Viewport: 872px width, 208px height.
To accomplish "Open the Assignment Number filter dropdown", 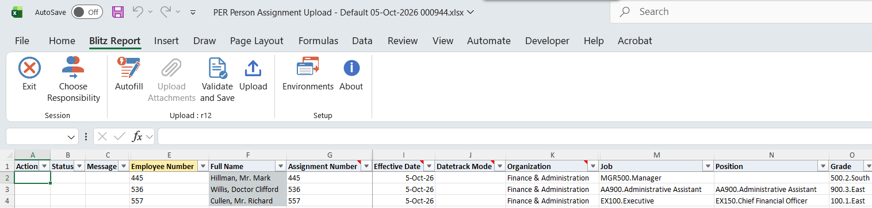I will tap(366, 166).
